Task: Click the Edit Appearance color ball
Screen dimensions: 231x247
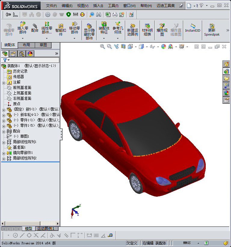Action: click(164, 46)
